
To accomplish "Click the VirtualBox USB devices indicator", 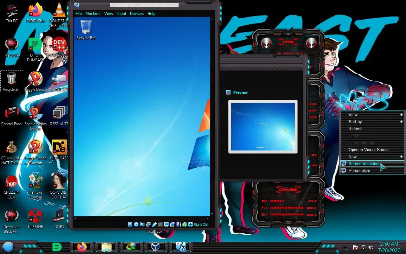I will pos(154,224).
